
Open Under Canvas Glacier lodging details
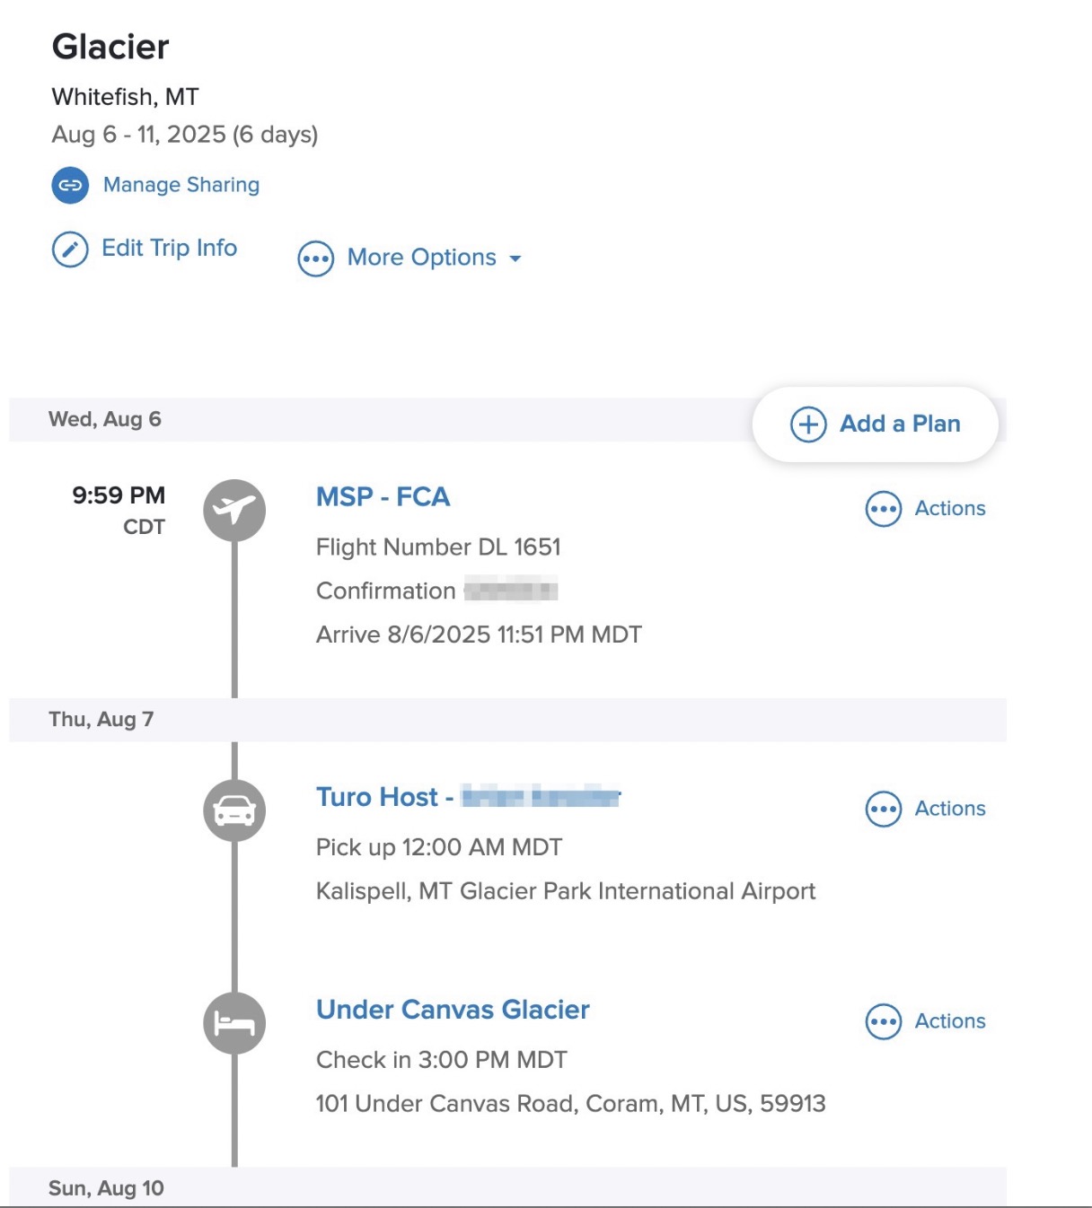[453, 1010]
